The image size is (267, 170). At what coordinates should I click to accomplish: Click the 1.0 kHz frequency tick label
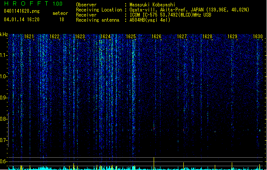coord(3,76)
